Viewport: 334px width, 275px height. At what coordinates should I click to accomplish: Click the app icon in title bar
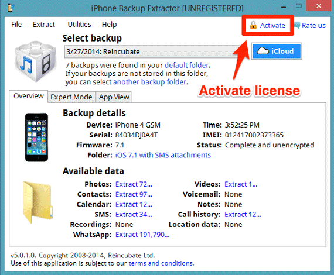(x=11, y=8)
